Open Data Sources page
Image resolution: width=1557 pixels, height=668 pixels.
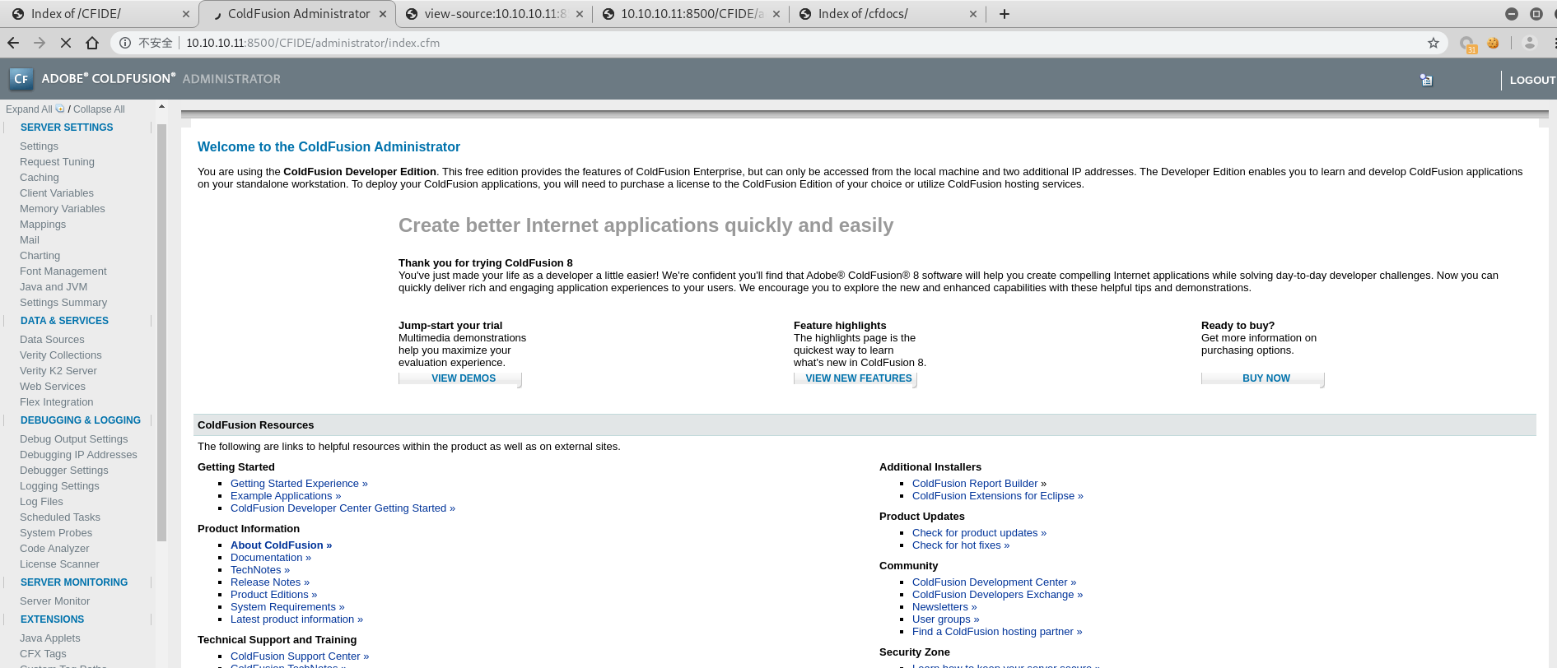[x=52, y=340]
